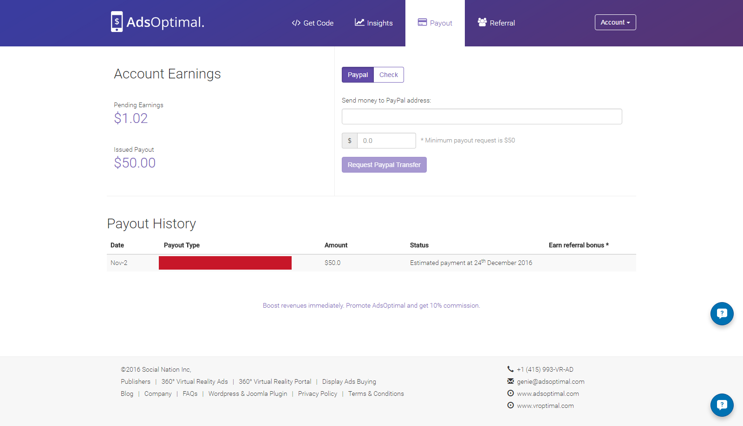Click the Minimum payout request is $50 note

point(468,140)
